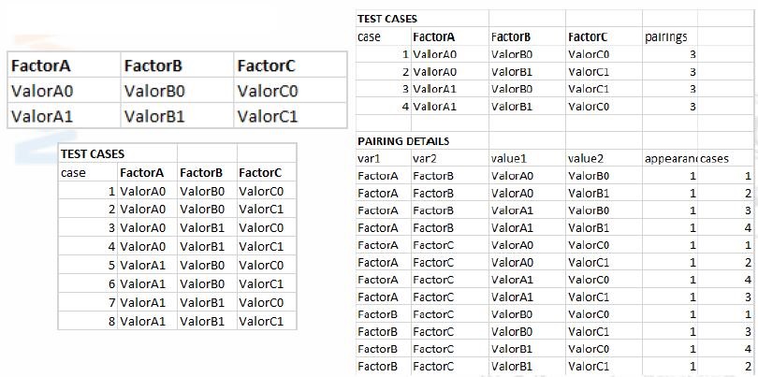Select case number 8 cell
This screenshot has height=377, width=758.
[x=110, y=321]
